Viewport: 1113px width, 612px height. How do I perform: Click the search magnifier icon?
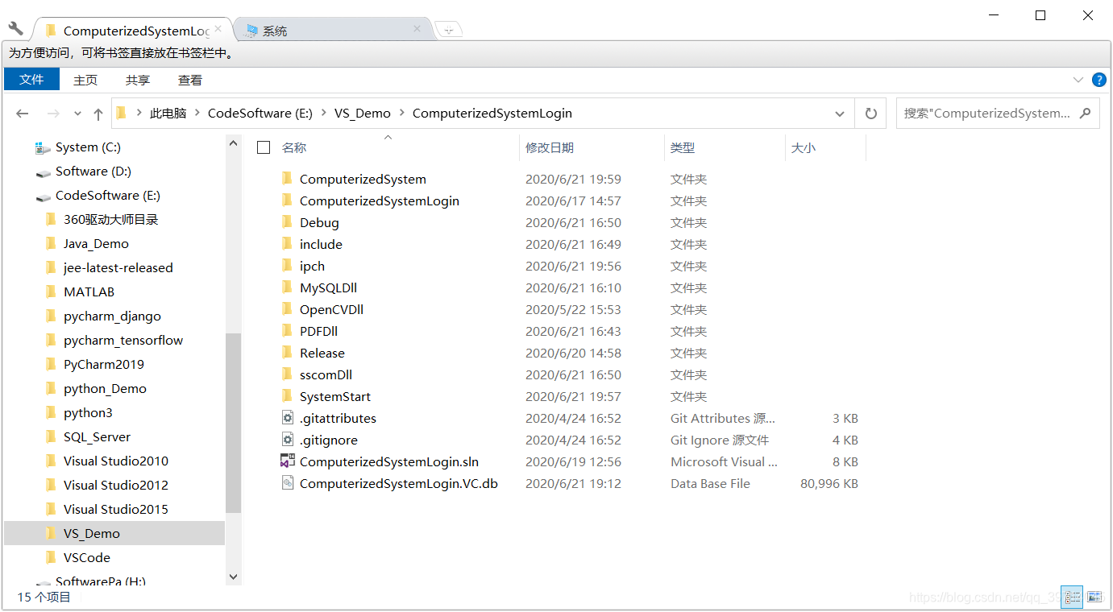coord(1085,114)
